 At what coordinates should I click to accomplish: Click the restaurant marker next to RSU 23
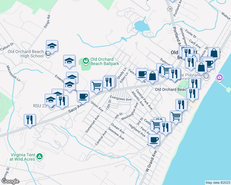62,102
